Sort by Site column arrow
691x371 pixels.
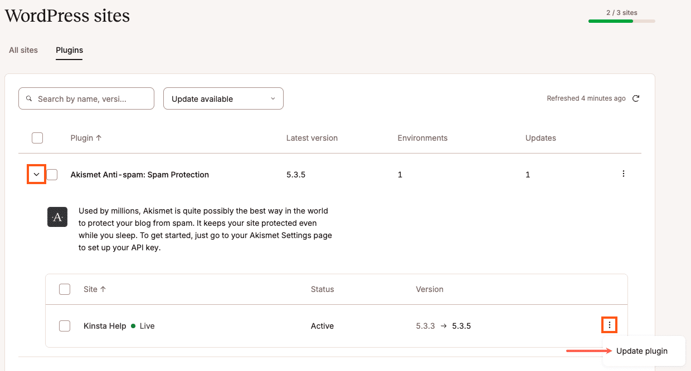[103, 289]
